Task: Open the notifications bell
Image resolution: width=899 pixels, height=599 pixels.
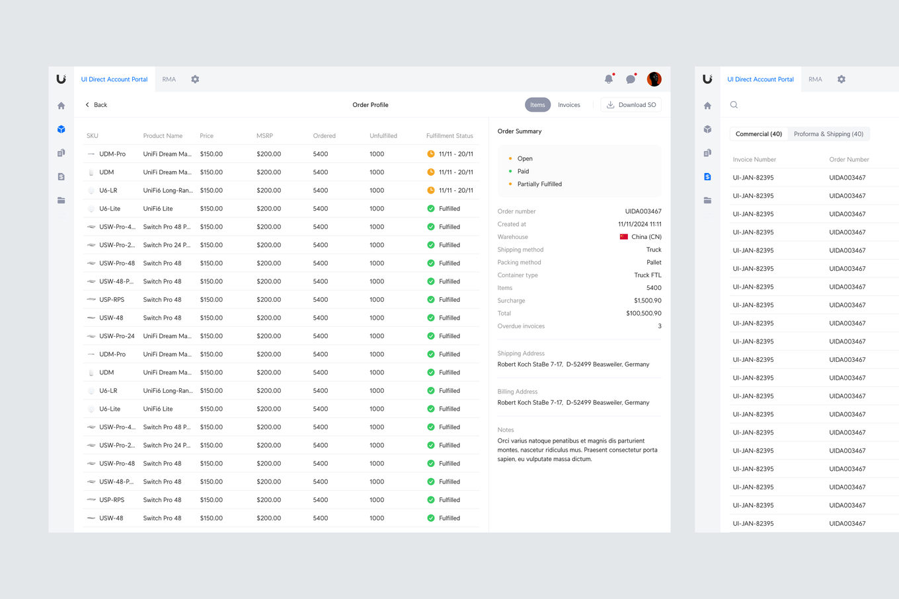Action: [x=609, y=79]
